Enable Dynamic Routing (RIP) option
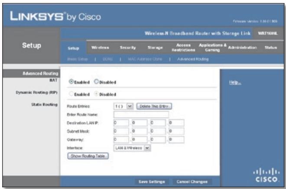The height and width of the screenshot is (189, 286). (x=71, y=94)
